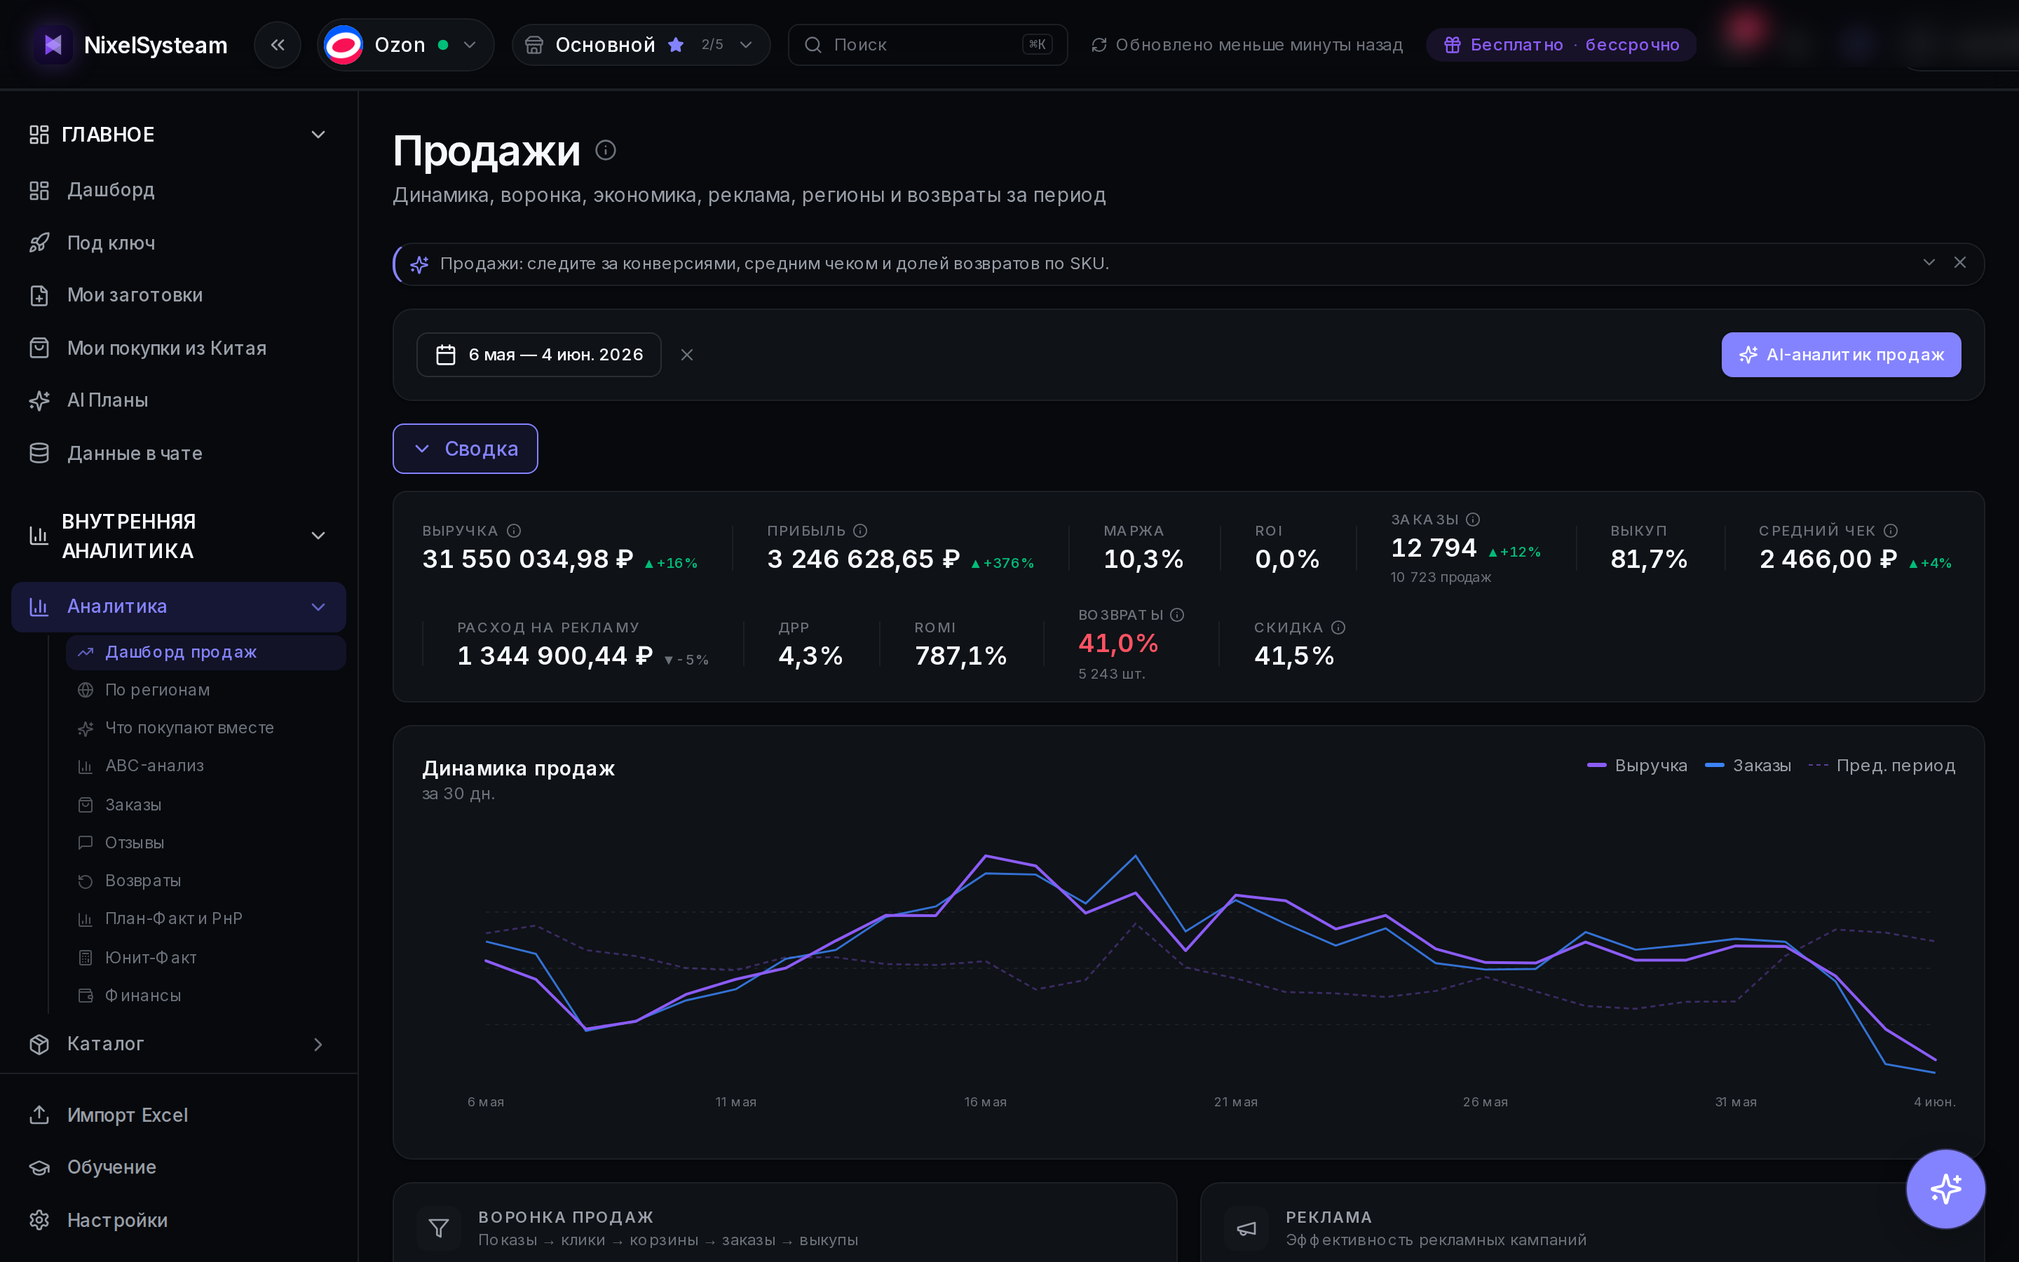This screenshot has height=1262, width=2019.
Task: Open План-Факт и РнР report
Action: (x=206, y=919)
